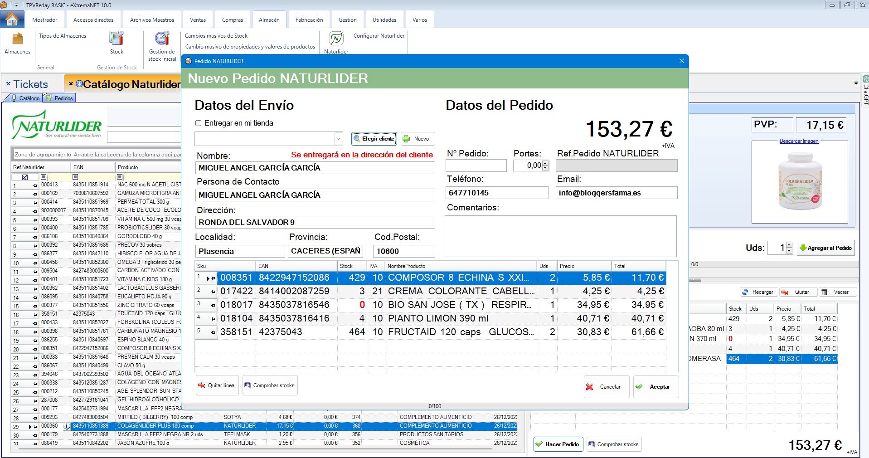
Task: Open the Archivos Maestros ribbon tab
Action: [x=152, y=20]
